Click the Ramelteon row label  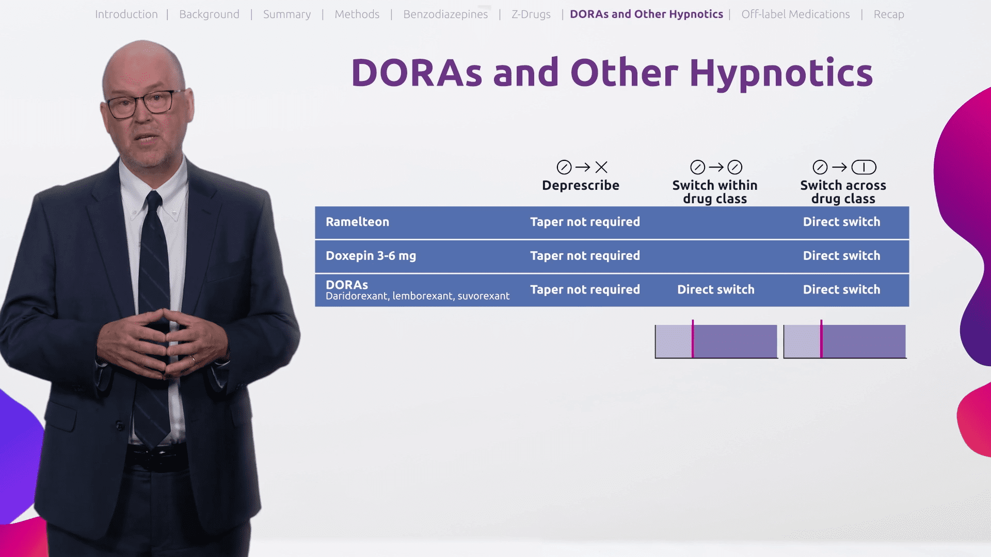click(357, 222)
